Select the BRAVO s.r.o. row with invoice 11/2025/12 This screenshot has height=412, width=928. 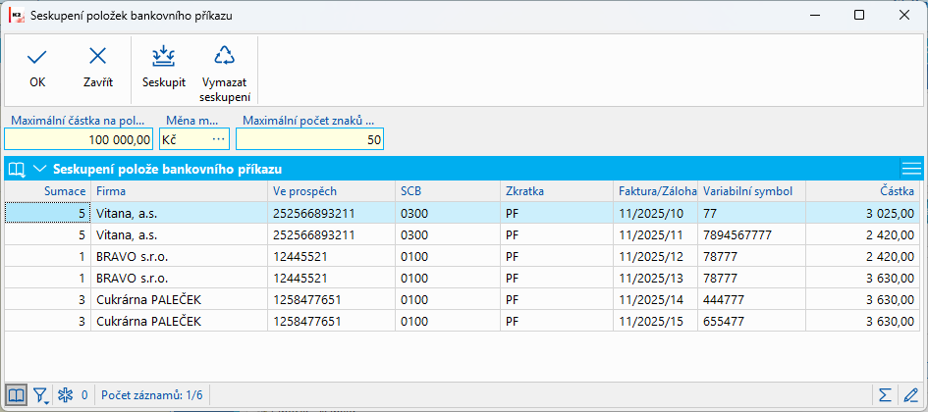(x=464, y=257)
